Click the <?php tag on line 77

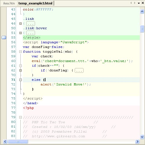tap(28, 108)
